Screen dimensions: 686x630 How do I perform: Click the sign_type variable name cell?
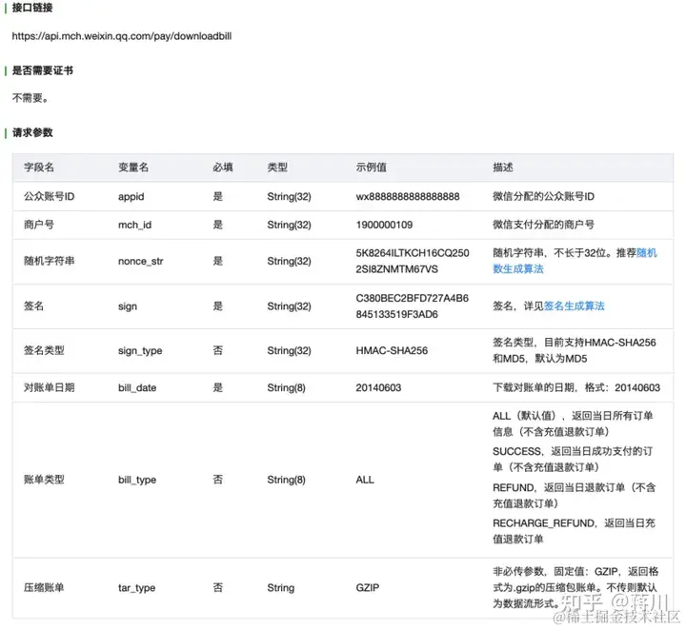tap(140, 351)
